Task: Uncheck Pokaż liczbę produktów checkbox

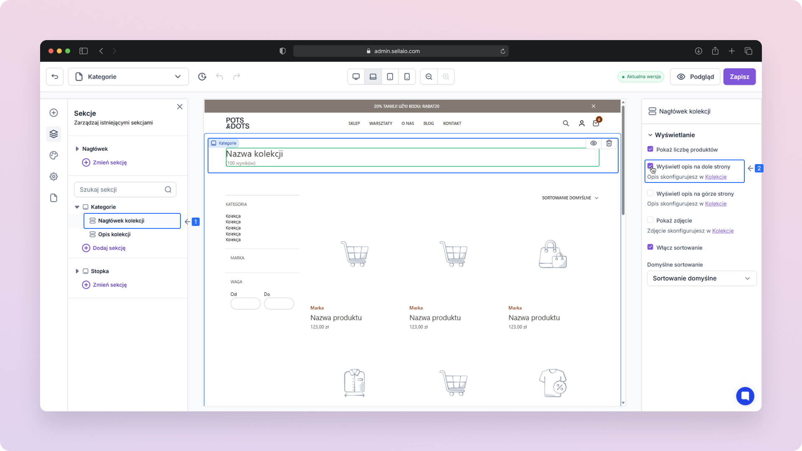Action: coord(650,149)
